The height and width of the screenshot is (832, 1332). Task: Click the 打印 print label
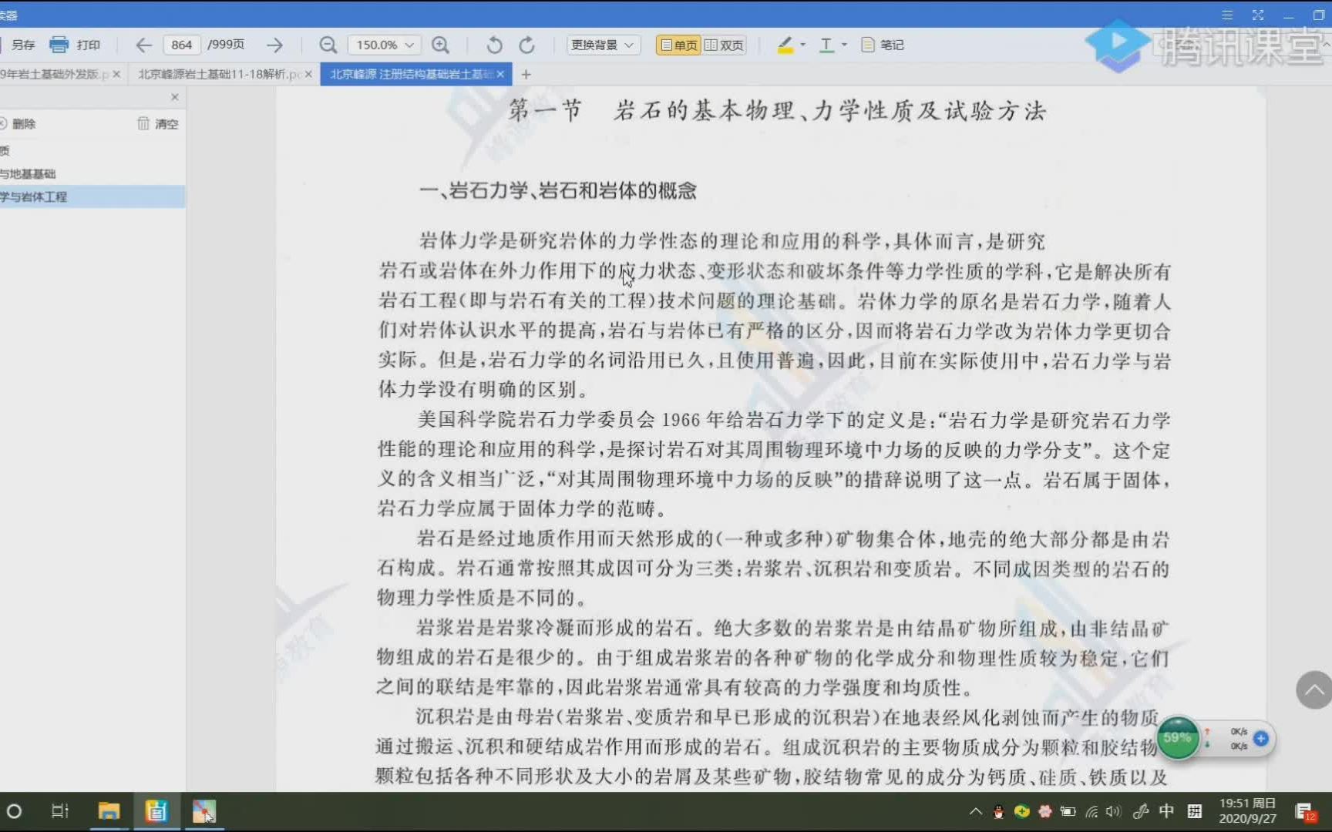click(x=88, y=45)
